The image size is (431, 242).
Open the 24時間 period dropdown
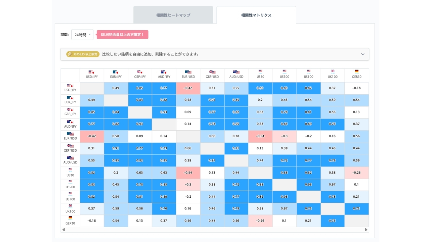pos(82,35)
